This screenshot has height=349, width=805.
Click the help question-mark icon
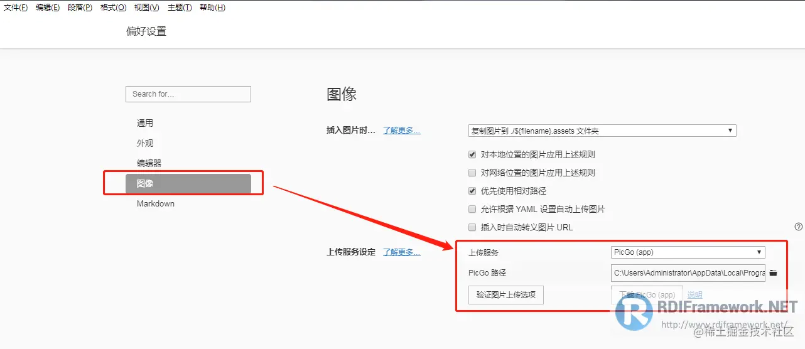[799, 227]
